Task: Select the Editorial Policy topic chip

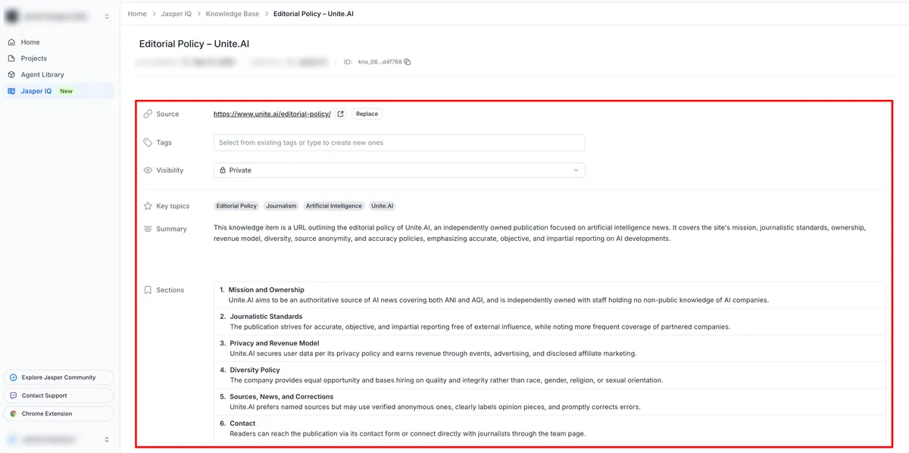Action: [236, 206]
